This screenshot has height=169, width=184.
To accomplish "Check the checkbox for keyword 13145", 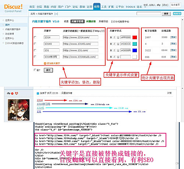I will pos(35,44).
